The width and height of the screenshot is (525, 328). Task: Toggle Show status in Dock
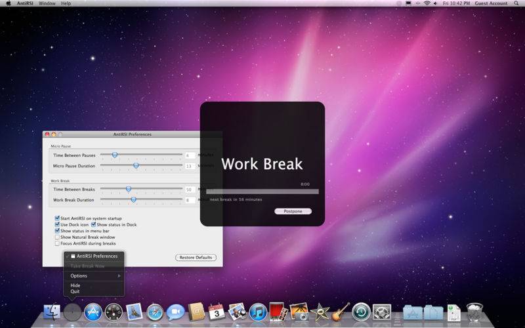pos(93,224)
